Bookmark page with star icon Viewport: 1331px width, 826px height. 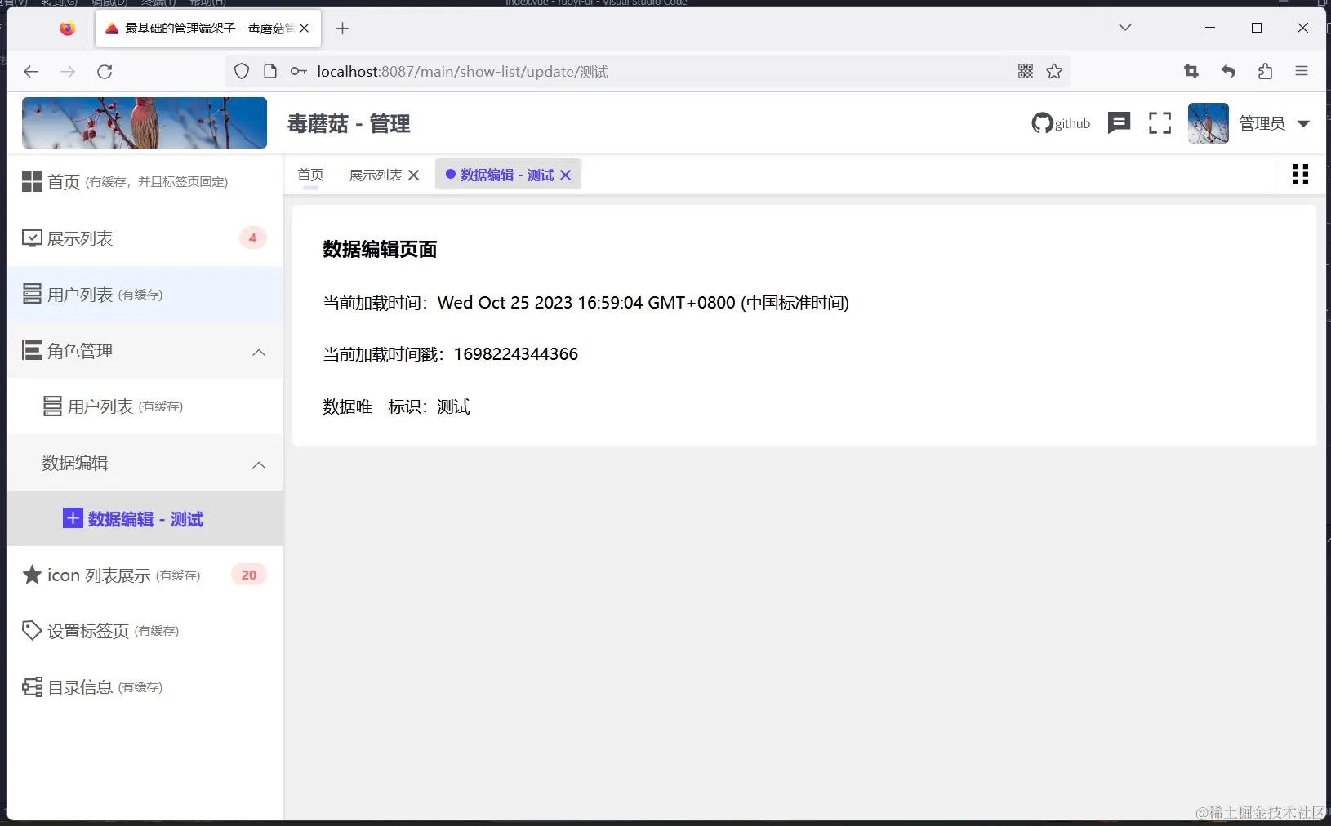(1054, 72)
